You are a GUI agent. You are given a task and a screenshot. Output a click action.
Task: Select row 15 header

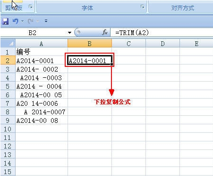8,171
